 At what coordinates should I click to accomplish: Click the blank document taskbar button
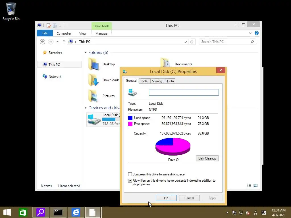(x=93, y=212)
